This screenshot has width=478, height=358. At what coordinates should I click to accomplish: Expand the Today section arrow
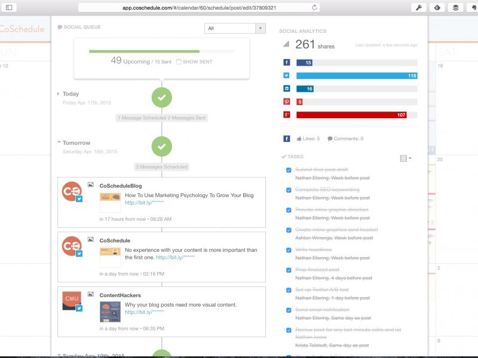coord(59,94)
